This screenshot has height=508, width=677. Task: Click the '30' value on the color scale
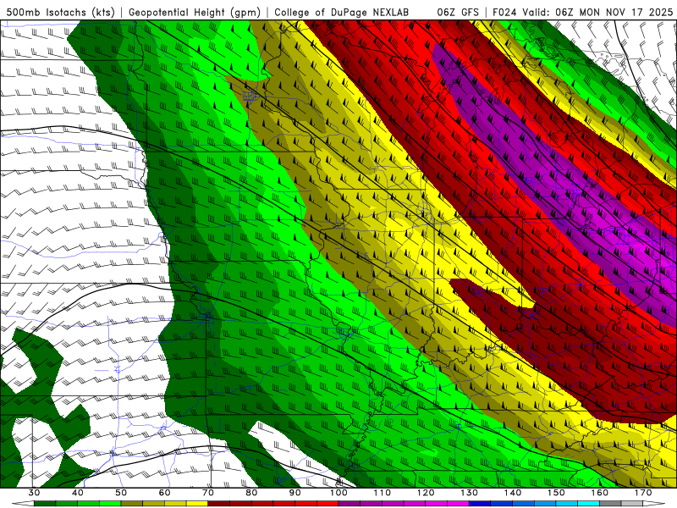[x=34, y=493]
